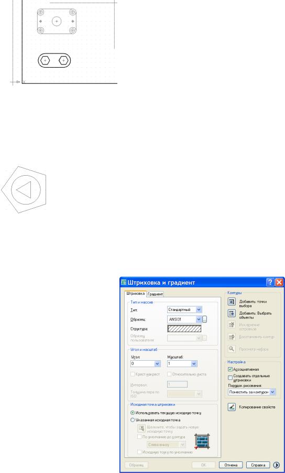Click the Справка button
The image size is (285, 473).
tap(258, 465)
